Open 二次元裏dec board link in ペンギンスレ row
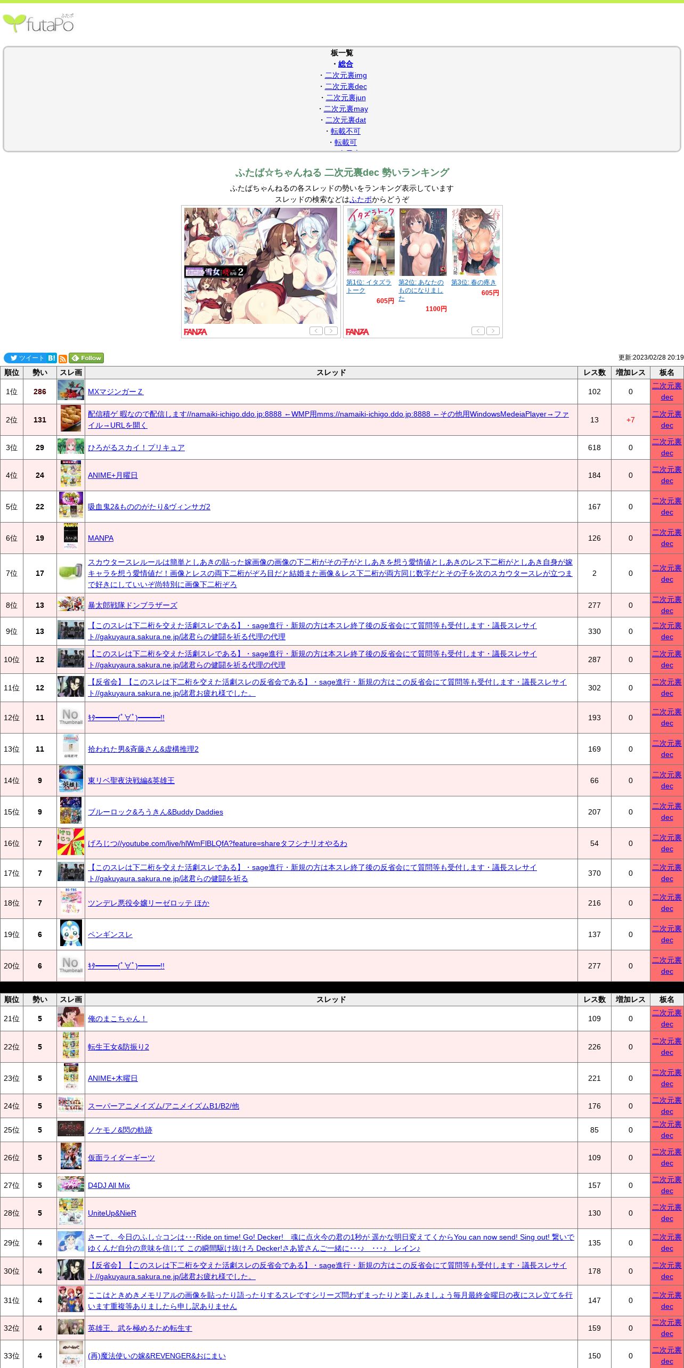The image size is (684, 1368). tap(667, 934)
